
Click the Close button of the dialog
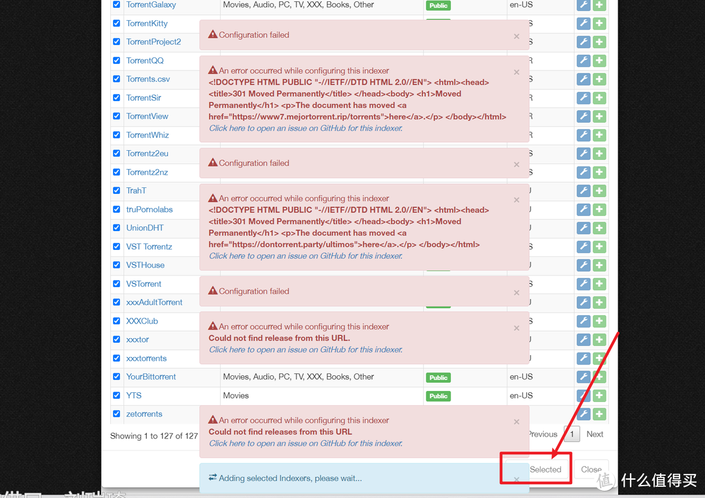click(x=591, y=469)
